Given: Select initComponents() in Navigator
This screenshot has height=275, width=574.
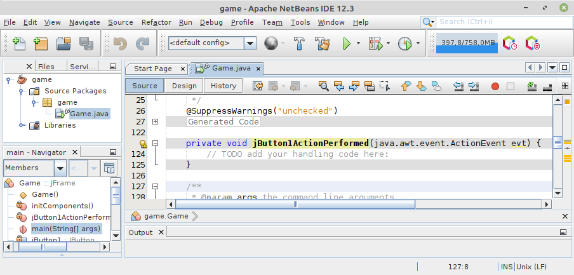Looking at the screenshot, I should (63, 206).
